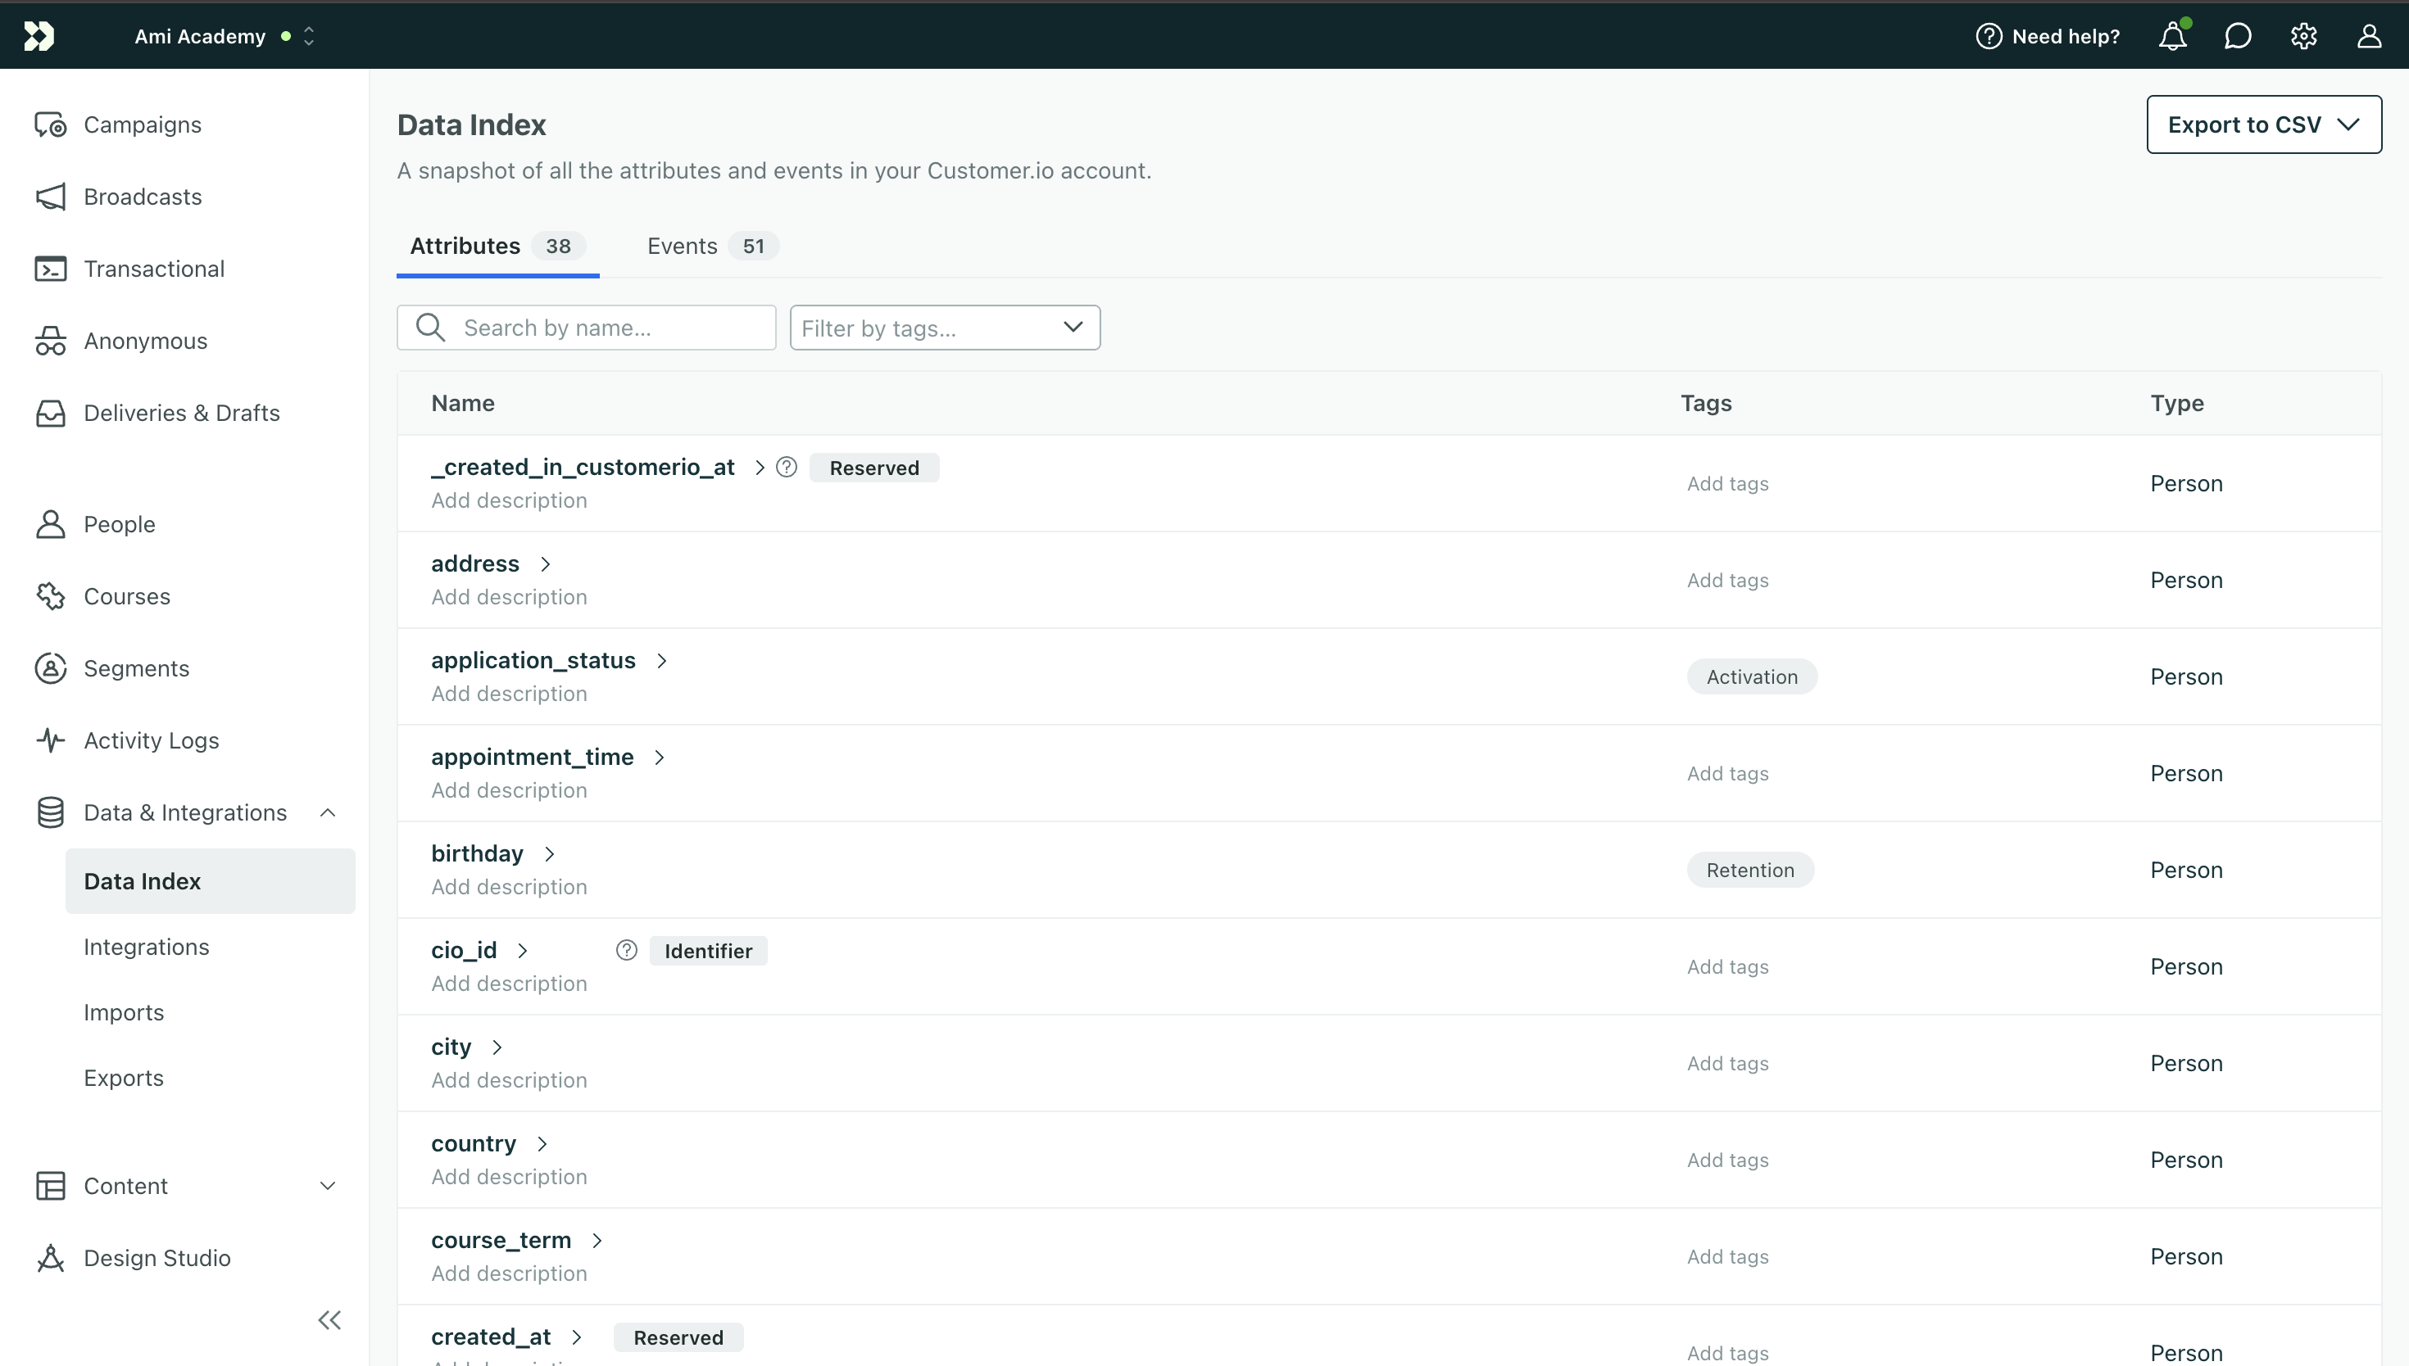Open the Ami Academy workspace switcher

pos(225,36)
